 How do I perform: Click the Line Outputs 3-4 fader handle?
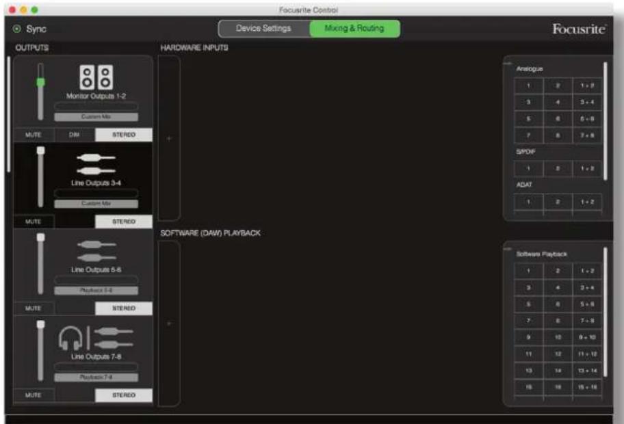[40, 150]
